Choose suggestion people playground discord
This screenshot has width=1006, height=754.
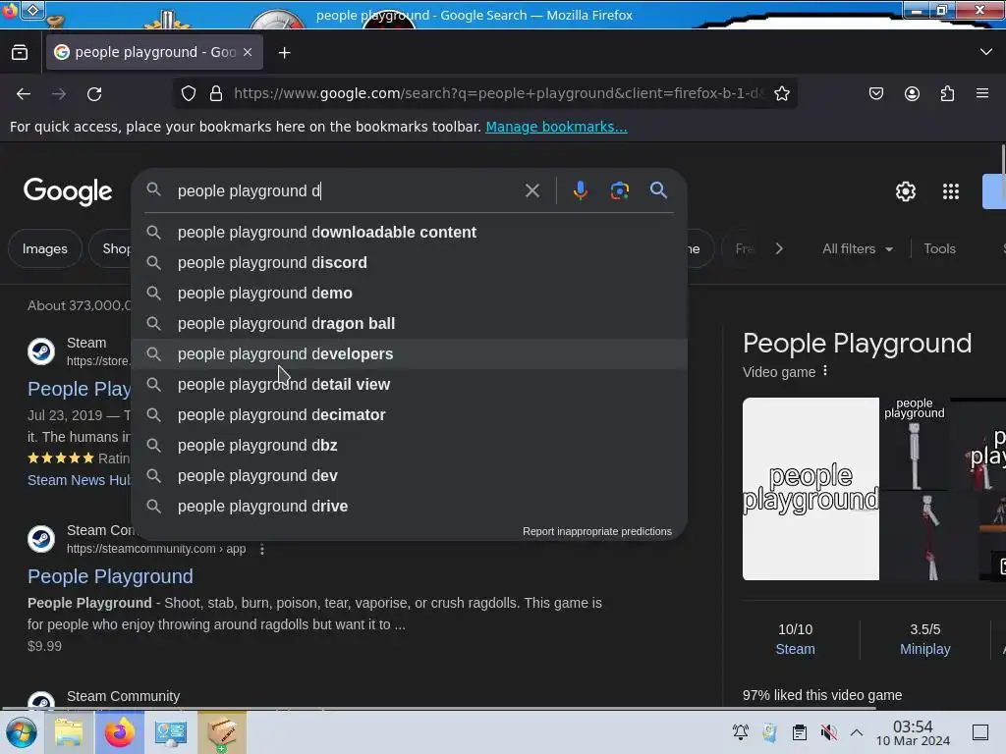410,262
